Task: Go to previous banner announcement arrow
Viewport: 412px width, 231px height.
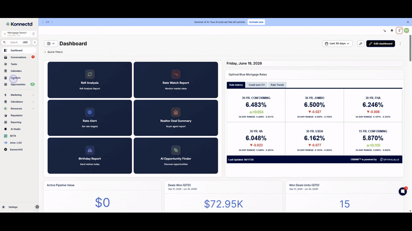Action: [43, 22]
